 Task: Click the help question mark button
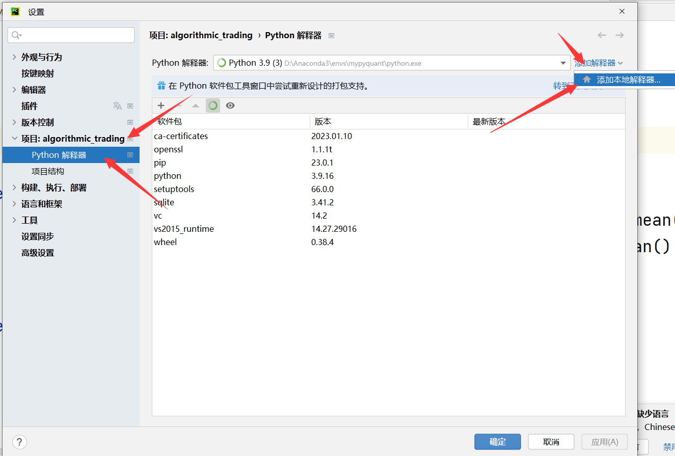(19, 442)
